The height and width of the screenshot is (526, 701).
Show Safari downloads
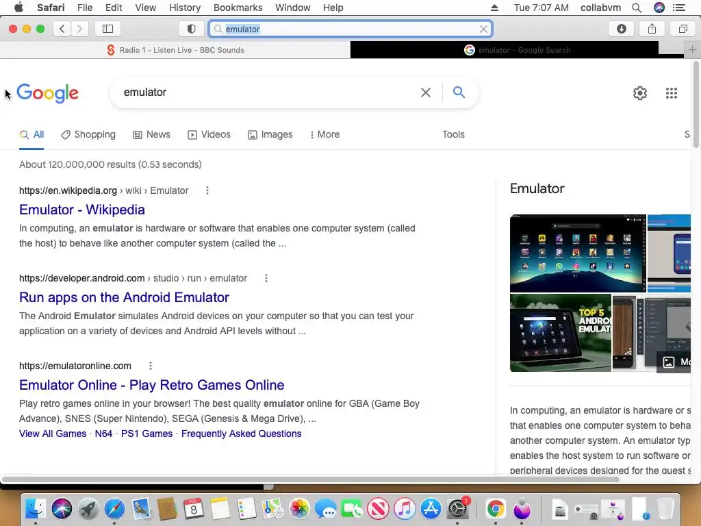click(622, 29)
